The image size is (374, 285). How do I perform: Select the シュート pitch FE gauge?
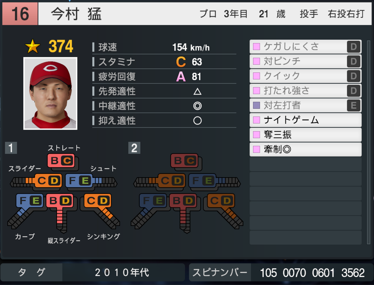pos(91,181)
